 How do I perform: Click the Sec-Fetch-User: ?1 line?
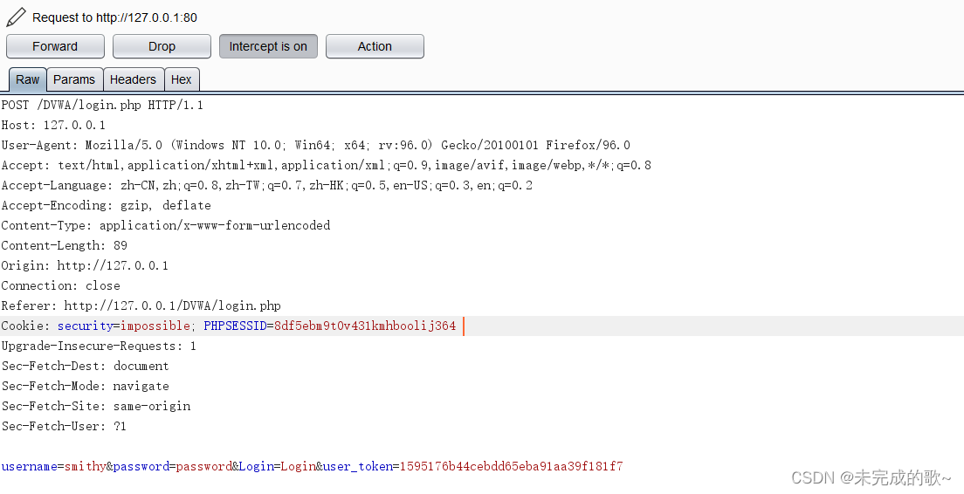[x=64, y=427]
